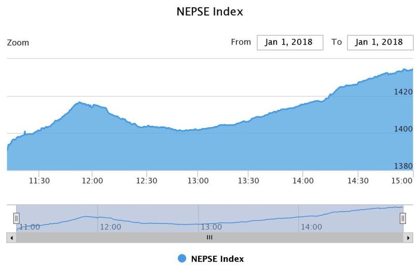Click the left navigator range handle
Image resolution: width=420 pixels, height=280 pixels.
(x=16, y=218)
